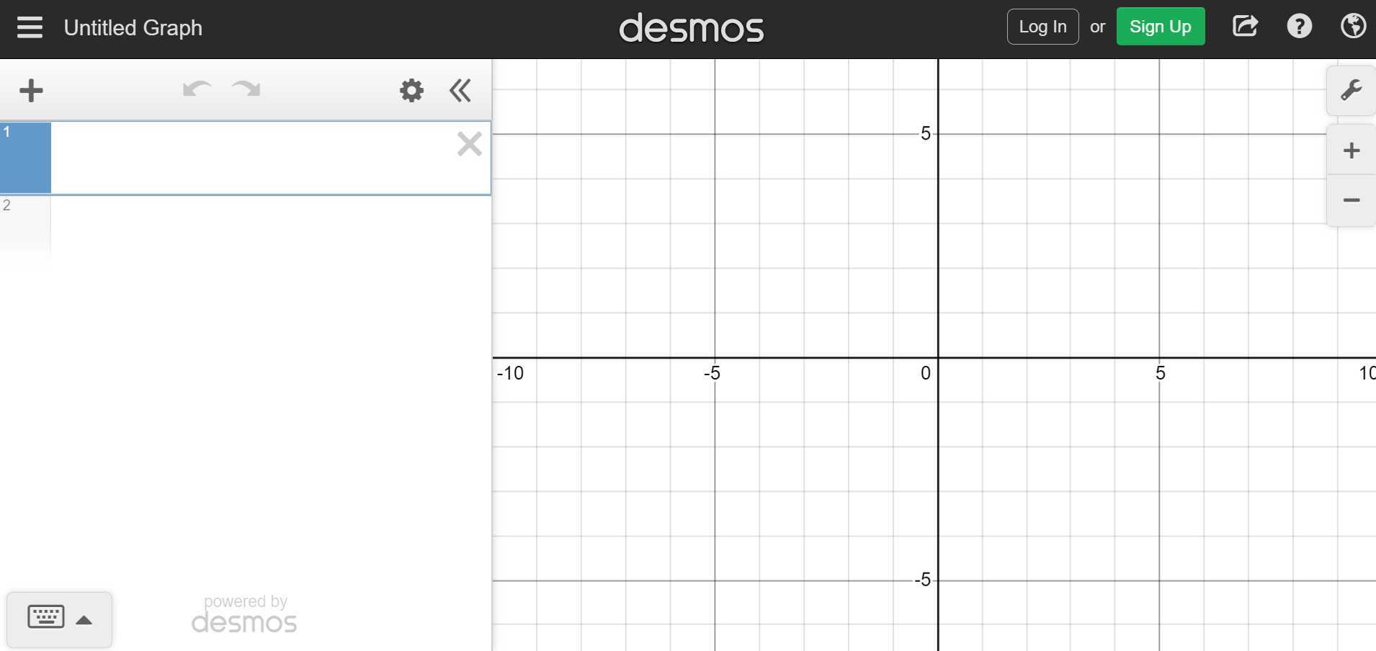Log In to Desmos
Image resolution: width=1376 pixels, height=651 pixels.
(x=1042, y=26)
